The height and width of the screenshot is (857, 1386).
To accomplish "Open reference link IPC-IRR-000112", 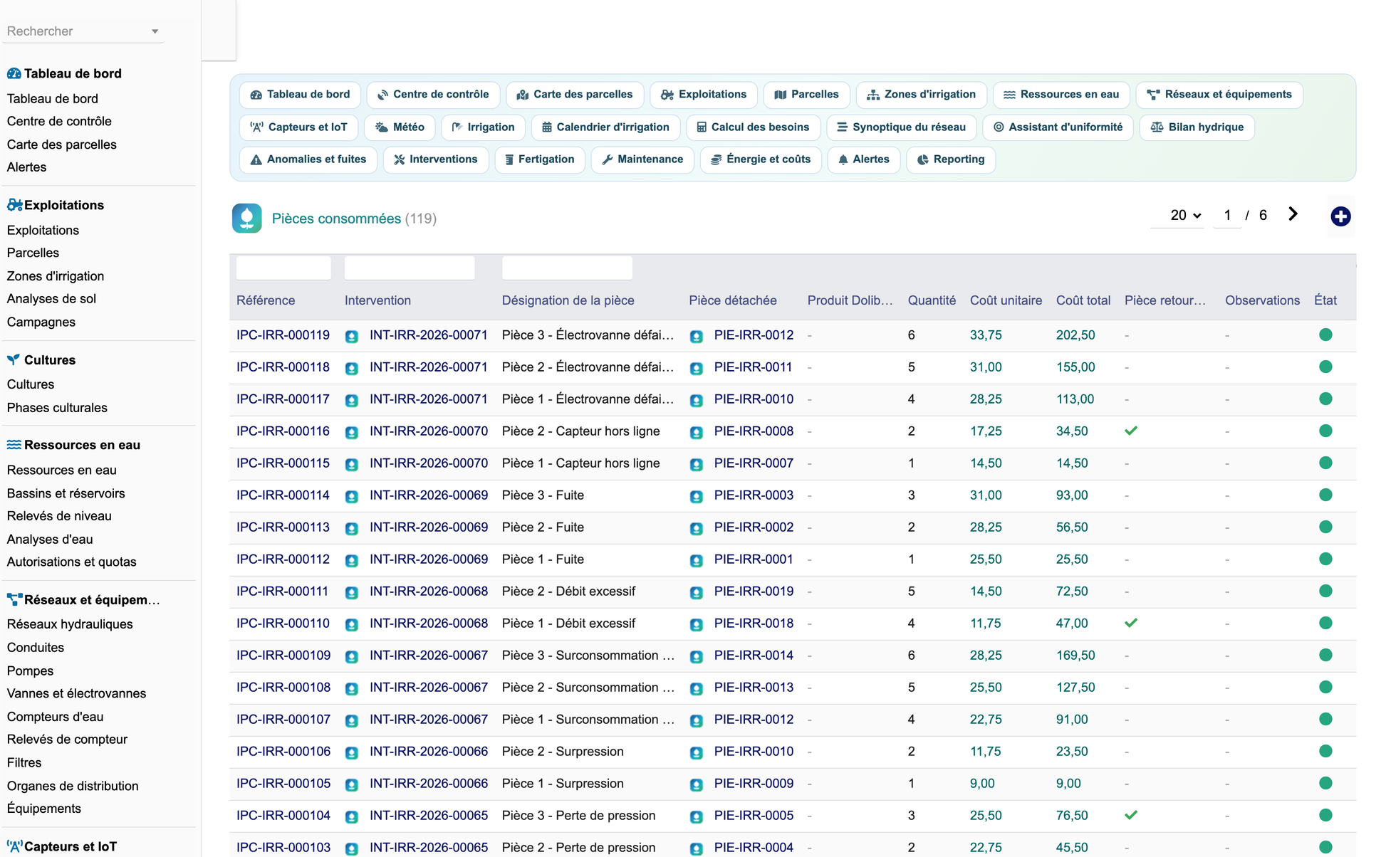I will (283, 559).
